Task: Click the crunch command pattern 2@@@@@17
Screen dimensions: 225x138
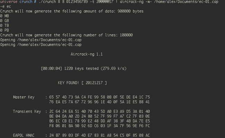Action: (x=105, y=2)
